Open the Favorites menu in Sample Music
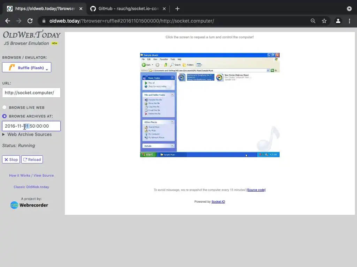Screen dimensions: 357x267 click(x=164, y=59)
